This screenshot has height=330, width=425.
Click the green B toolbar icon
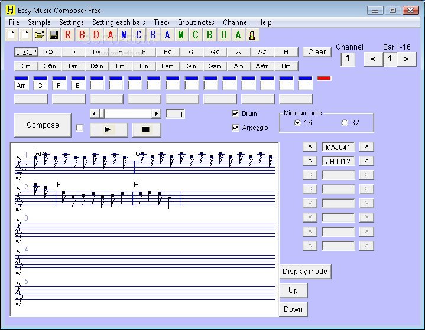click(x=210, y=35)
